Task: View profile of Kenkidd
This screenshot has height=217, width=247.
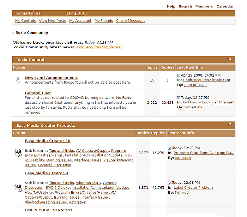Action: (182, 192)
